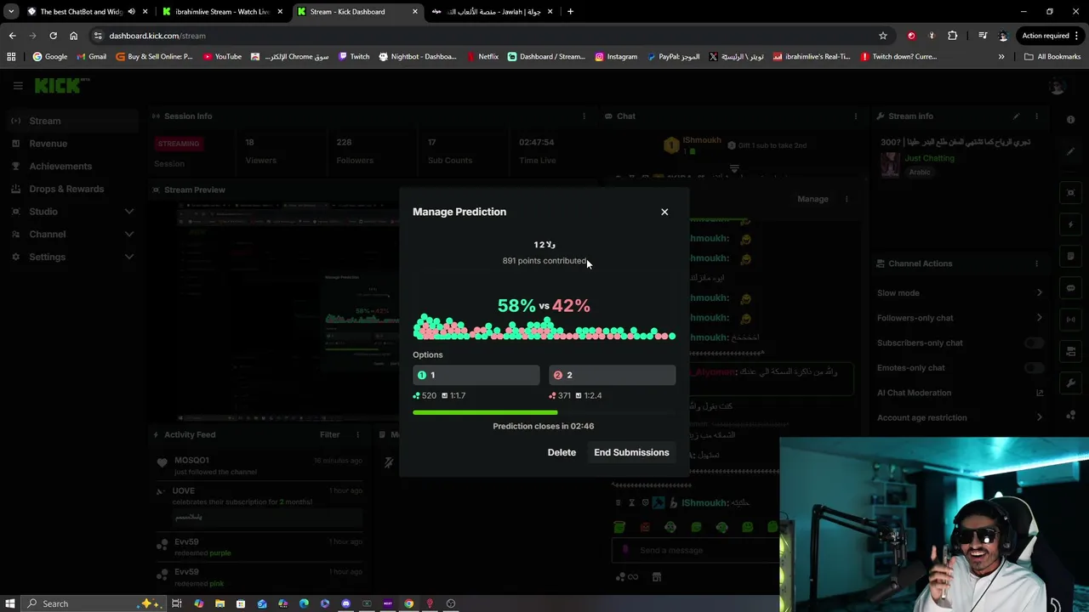This screenshot has height=612, width=1089.
Task: Click the pencil icon in right rail
Action: pyautogui.click(x=1070, y=152)
